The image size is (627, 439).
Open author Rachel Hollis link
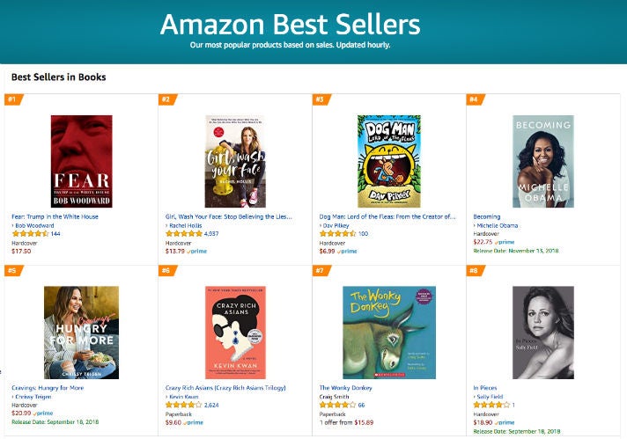[187, 225]
